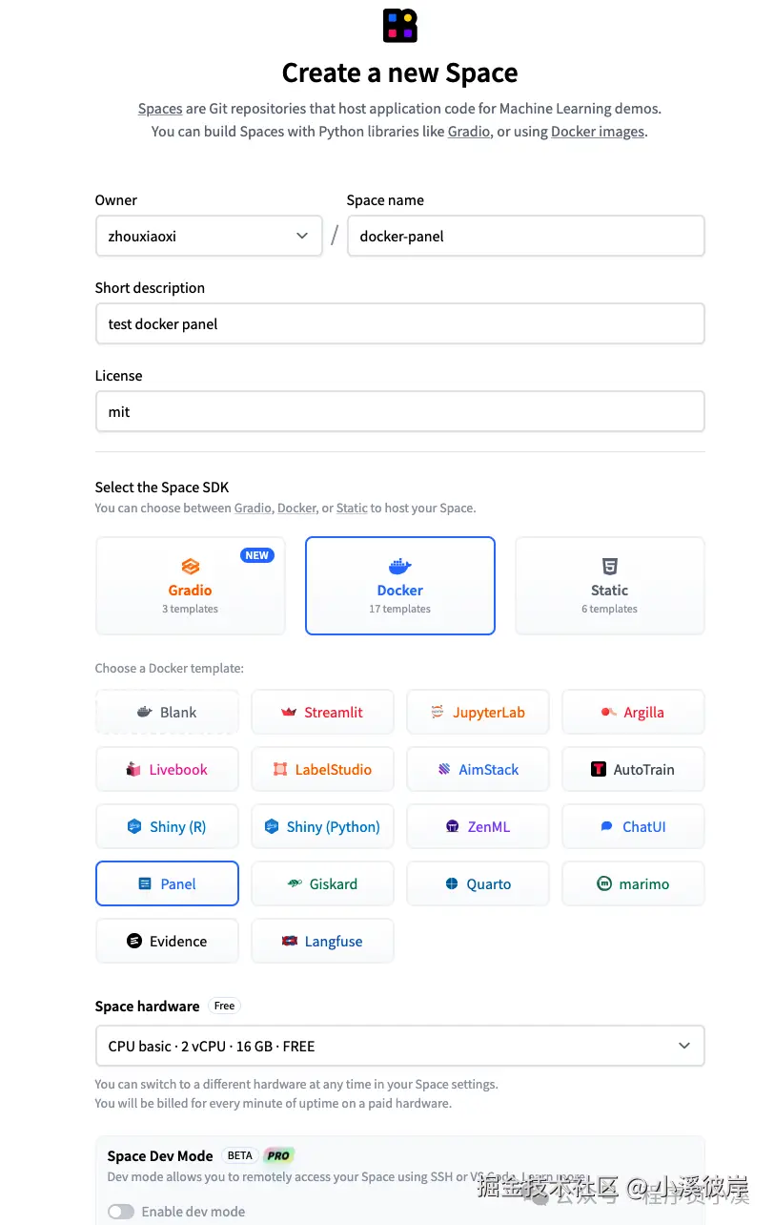Toggle the Enable dev mode switch

pos(121,1212)
